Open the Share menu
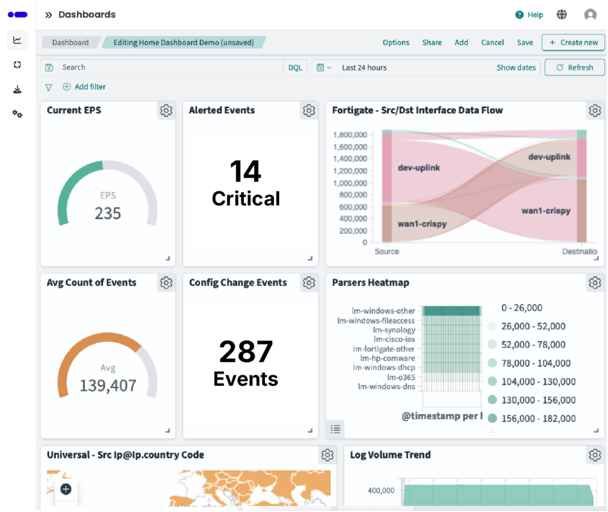Screen dimensions: 608x512 (432, 42)
